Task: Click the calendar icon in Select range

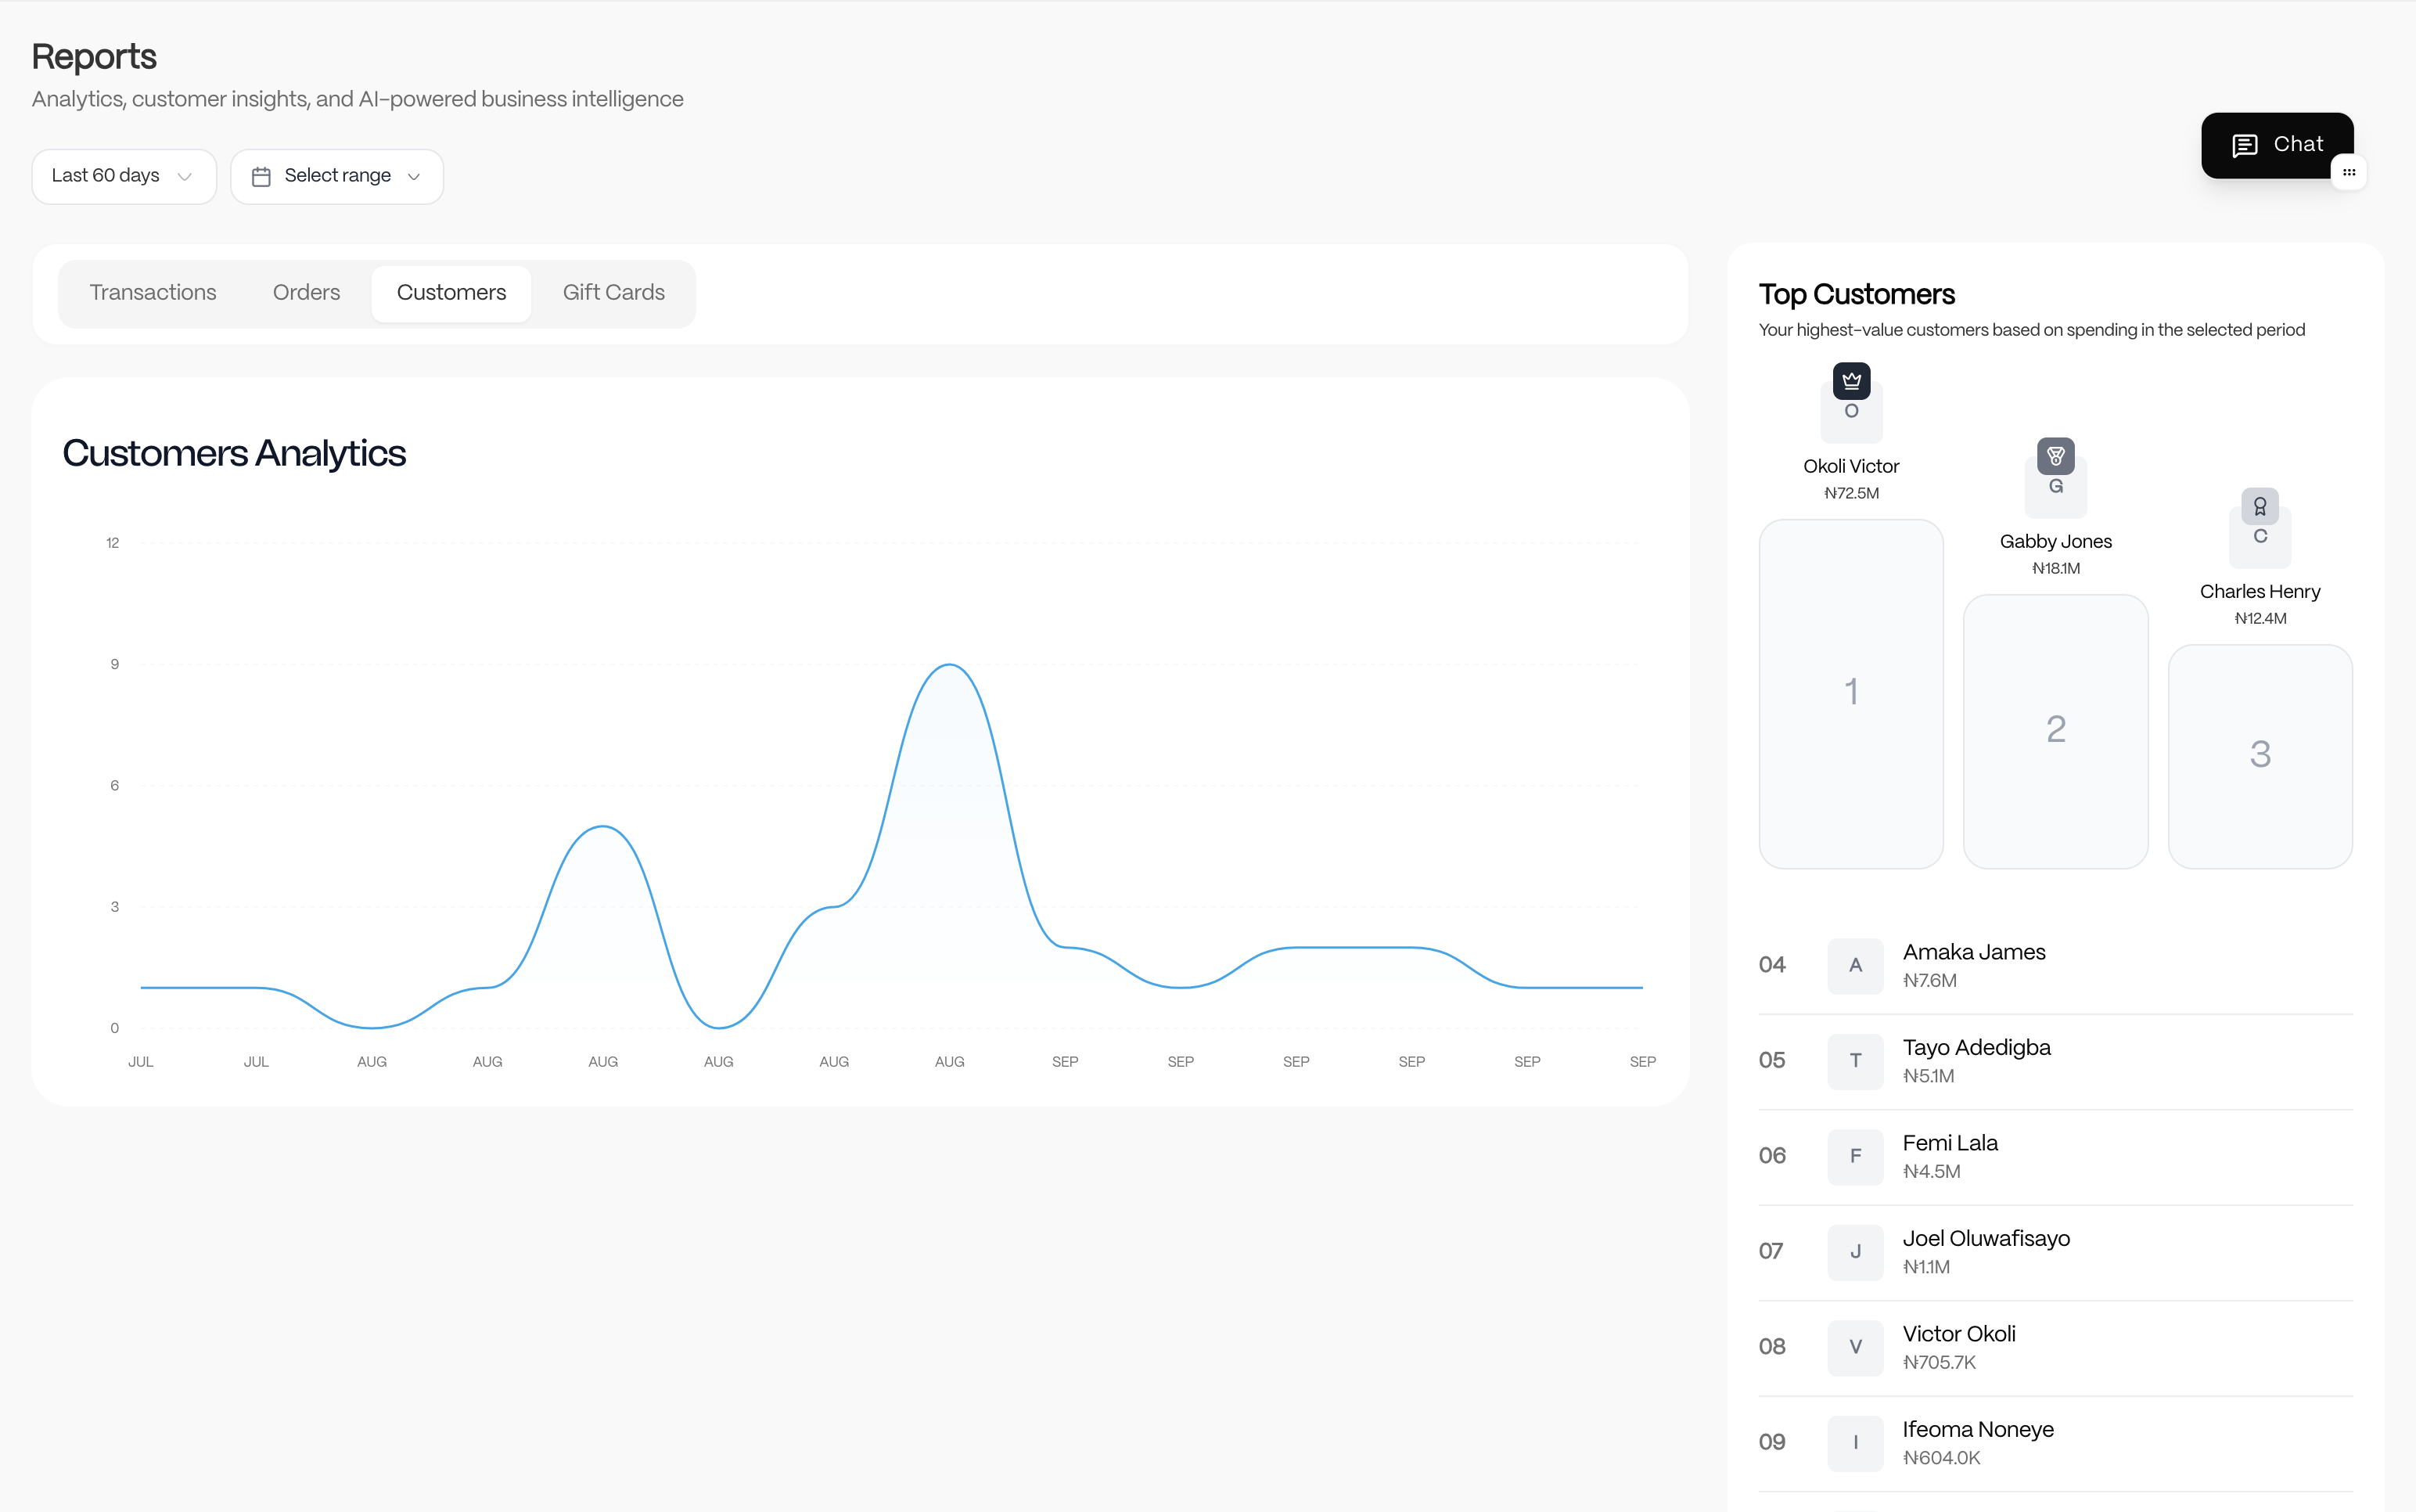Action: click(x=261, y=176)
